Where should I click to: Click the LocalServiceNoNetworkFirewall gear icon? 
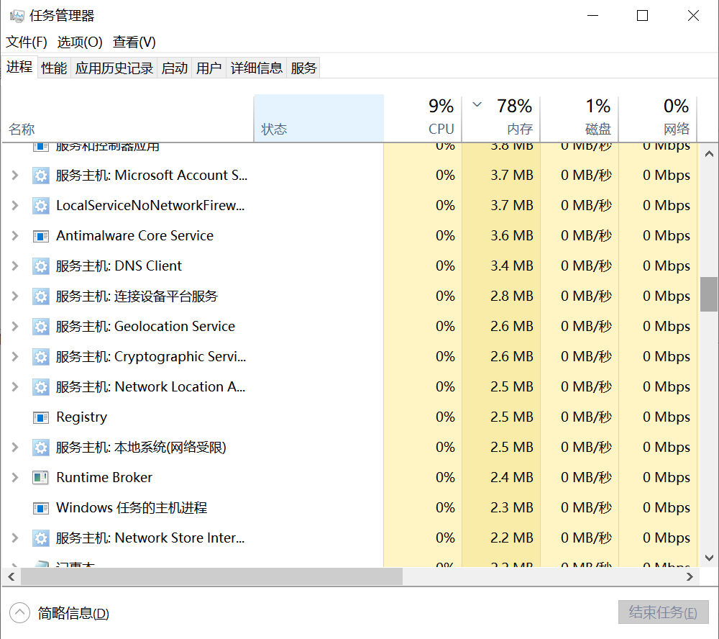point(40,206)
